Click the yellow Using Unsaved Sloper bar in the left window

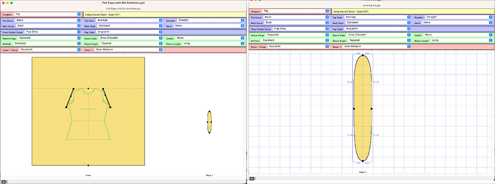(164, 14)
